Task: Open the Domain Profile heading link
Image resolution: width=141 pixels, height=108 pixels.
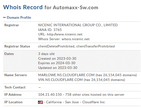Action: [x=19, y=18]
